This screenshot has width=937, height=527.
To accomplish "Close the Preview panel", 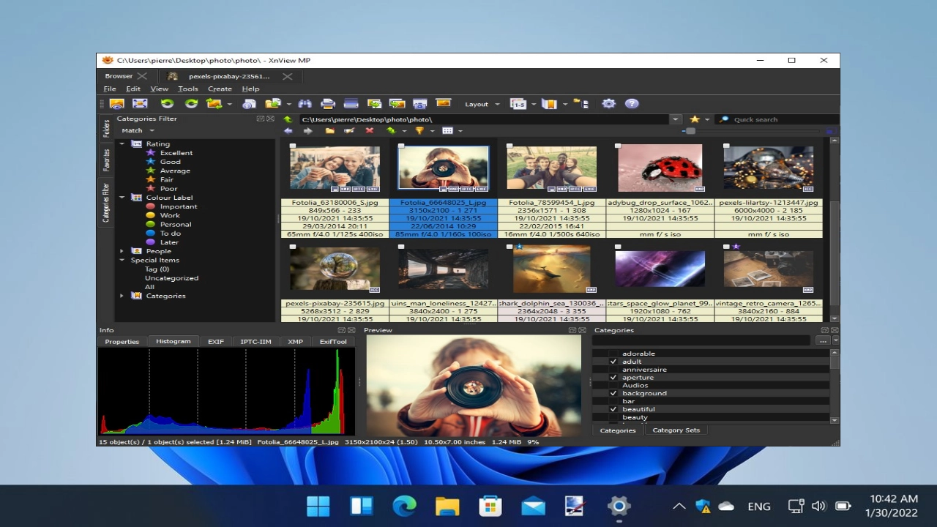I will coord(583,330).
